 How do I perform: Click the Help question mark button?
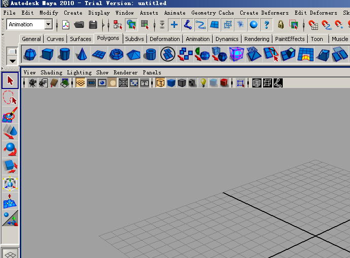click(266, 24)
